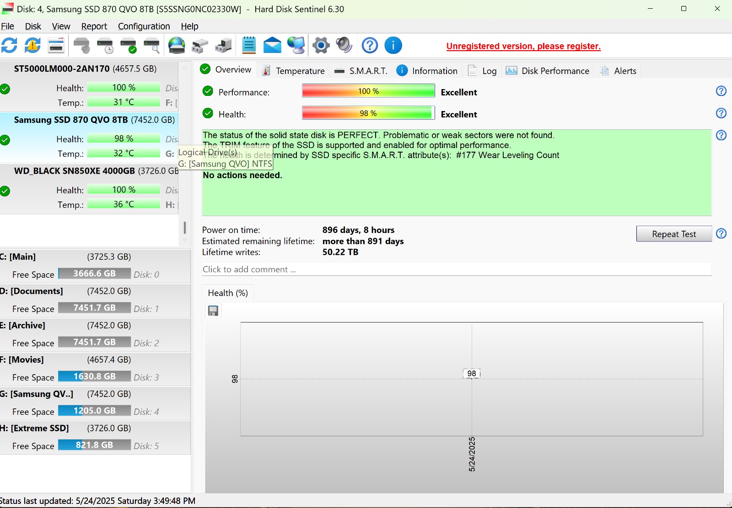Save the health graph with floppy icon
The width and height of the screenshot is (732, 508).
click(213, 311)
